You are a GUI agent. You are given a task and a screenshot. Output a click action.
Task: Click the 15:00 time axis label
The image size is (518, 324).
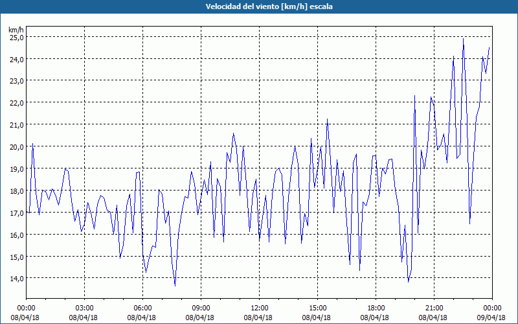point(317,308)
